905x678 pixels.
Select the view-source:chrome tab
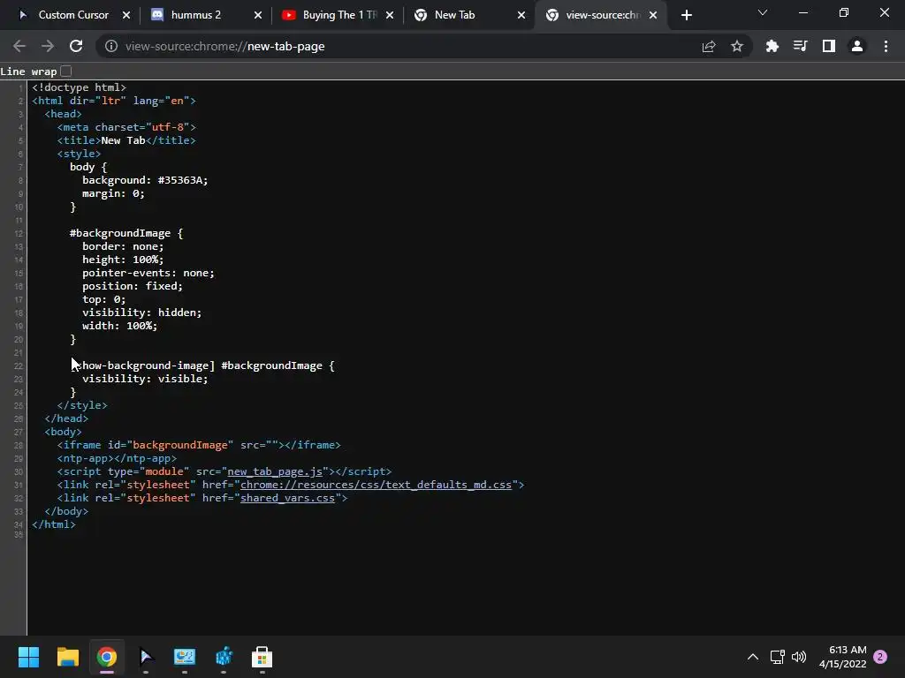600,15
